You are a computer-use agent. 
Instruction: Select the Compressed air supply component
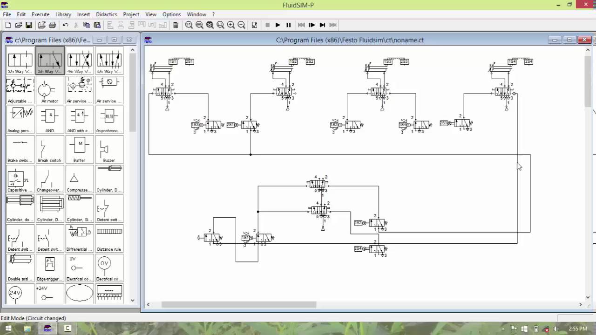pyautogui.click(x=80, y=180)
